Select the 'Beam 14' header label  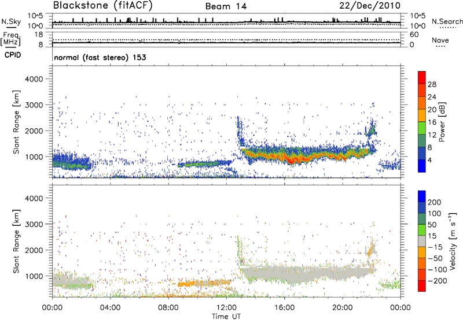tap(226, 6)
